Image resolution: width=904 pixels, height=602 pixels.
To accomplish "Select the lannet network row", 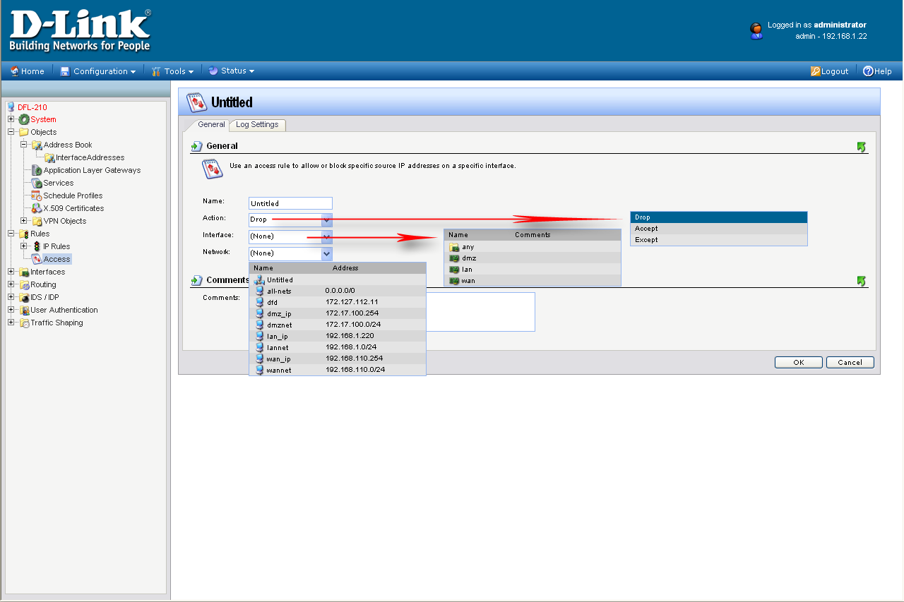I will pyautogui.click(x=338, y=348).
